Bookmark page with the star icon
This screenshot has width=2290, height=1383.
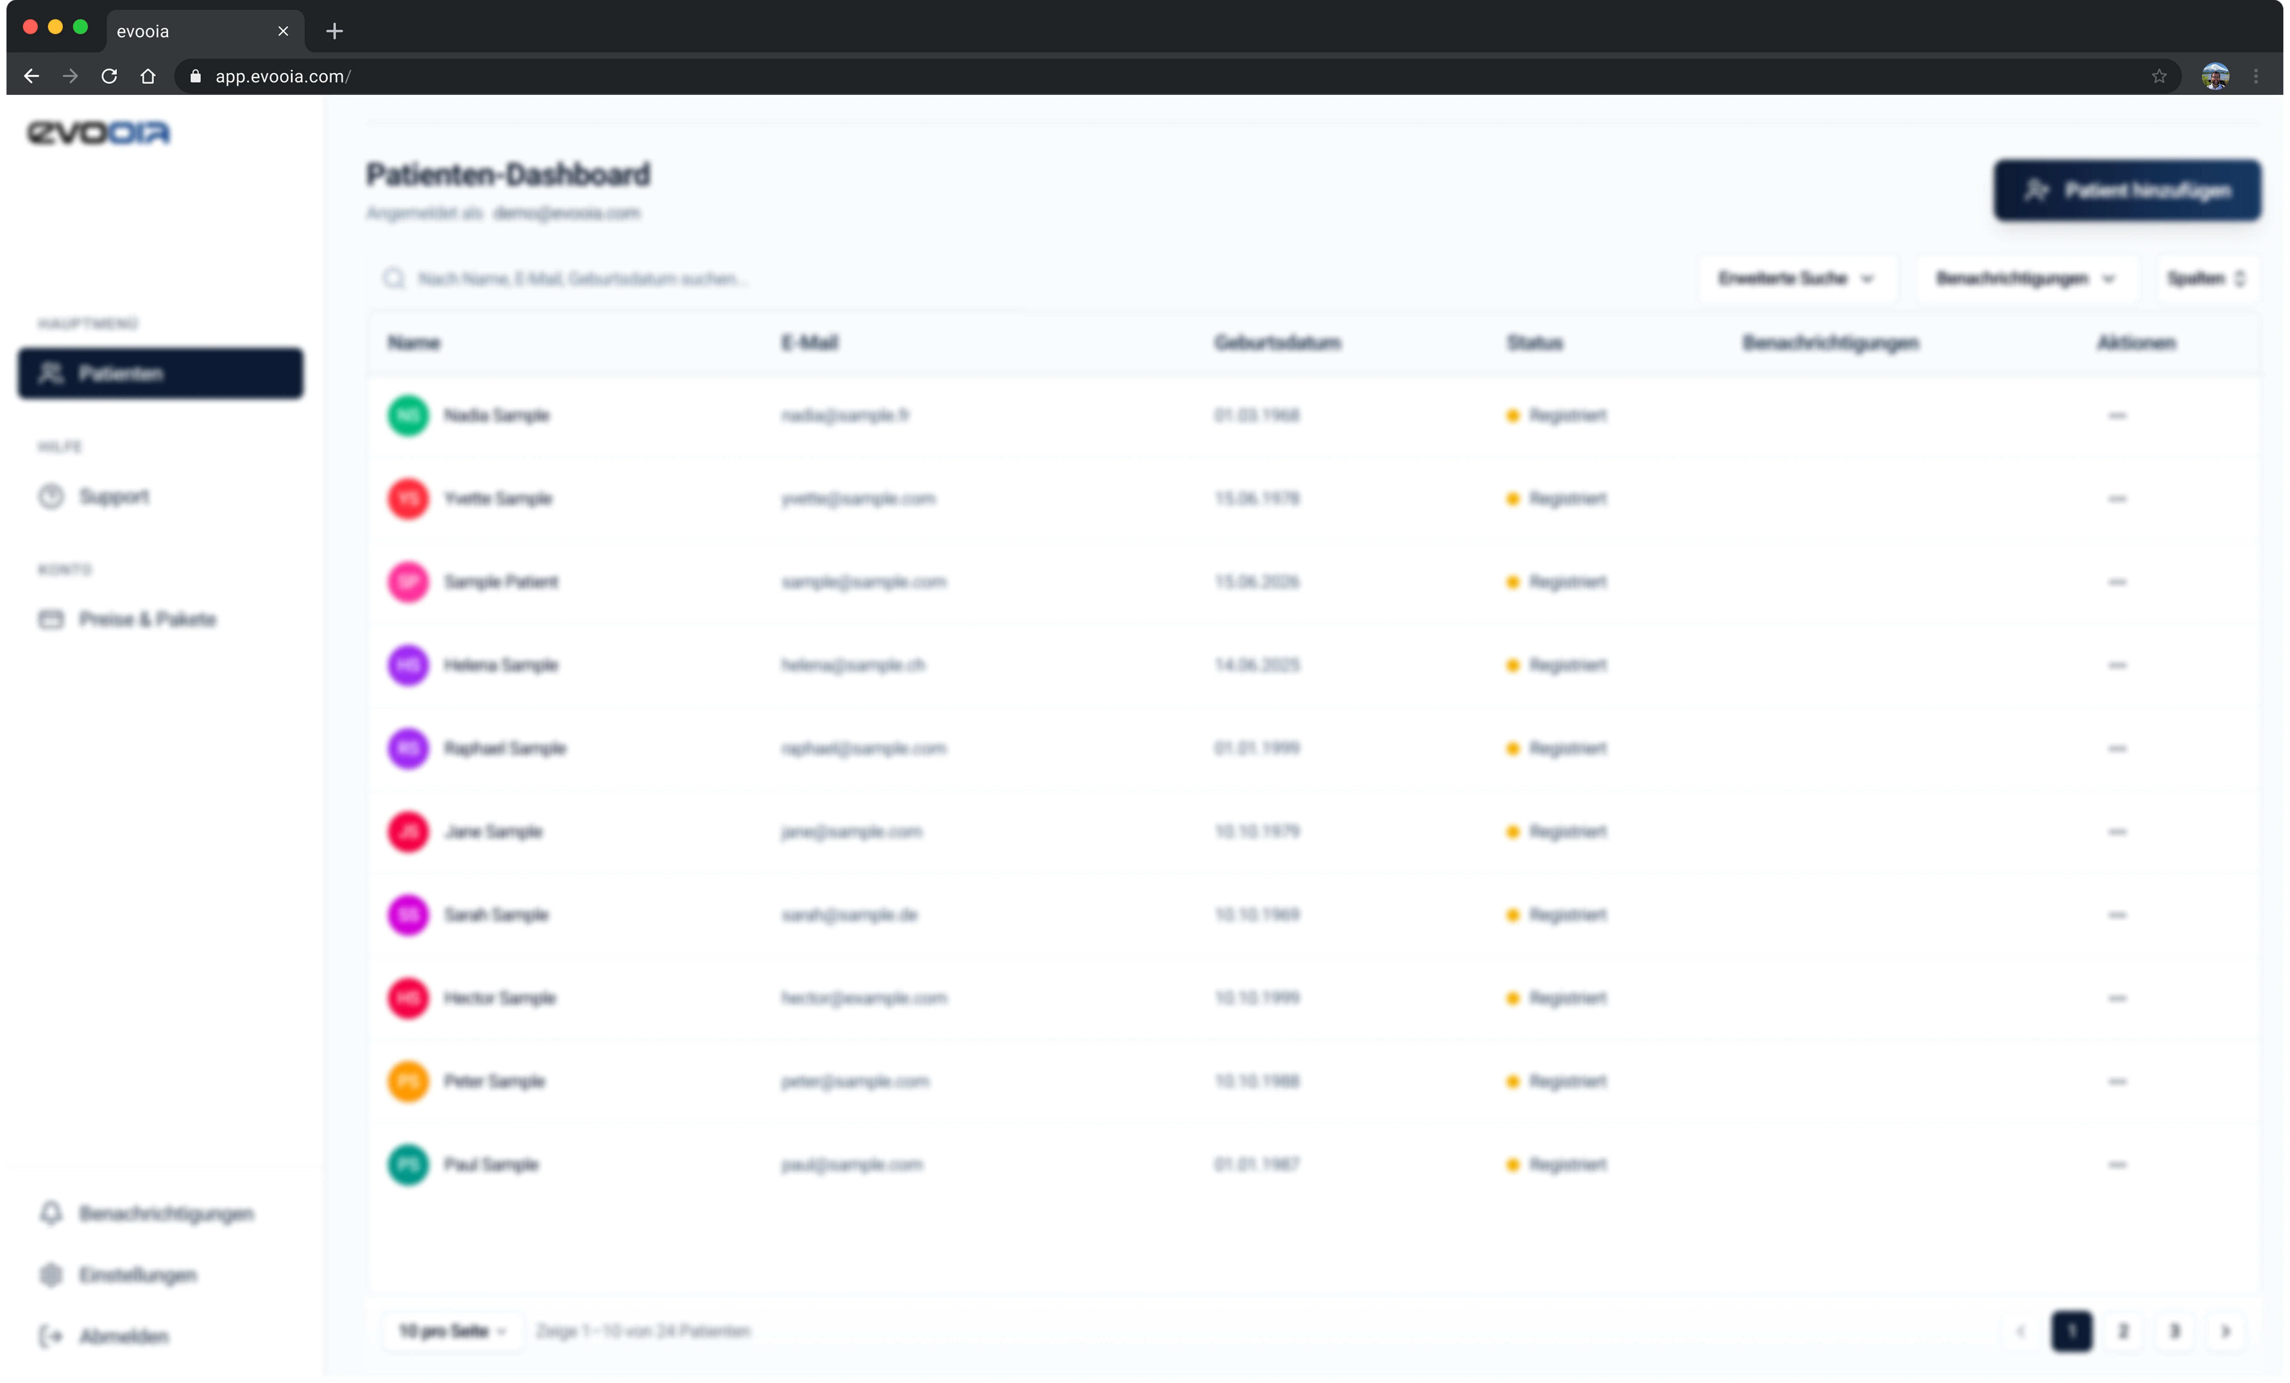click(x=2159, y=76)
